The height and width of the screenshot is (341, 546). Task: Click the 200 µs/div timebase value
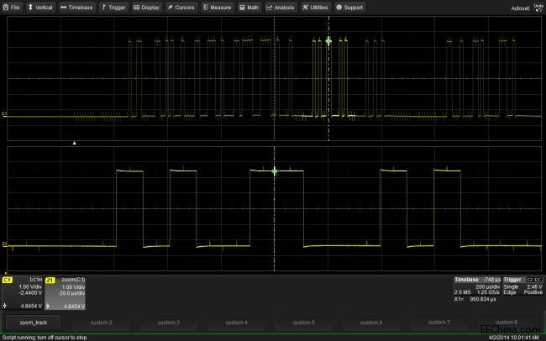pyautogui.click(x=488, y=286)
